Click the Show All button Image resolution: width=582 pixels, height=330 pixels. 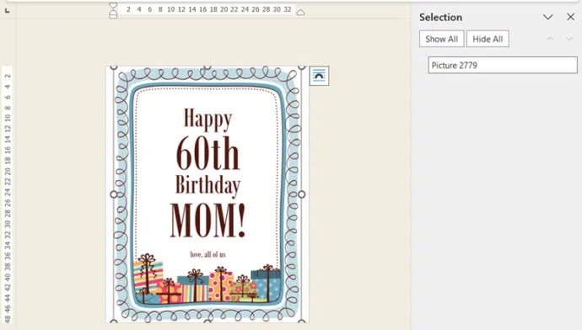click(441, 39)
